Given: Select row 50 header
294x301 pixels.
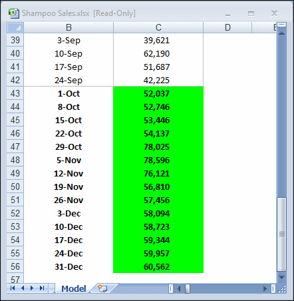Looking at the screenshot, I should pyautogui.click(x=15, y=186).
